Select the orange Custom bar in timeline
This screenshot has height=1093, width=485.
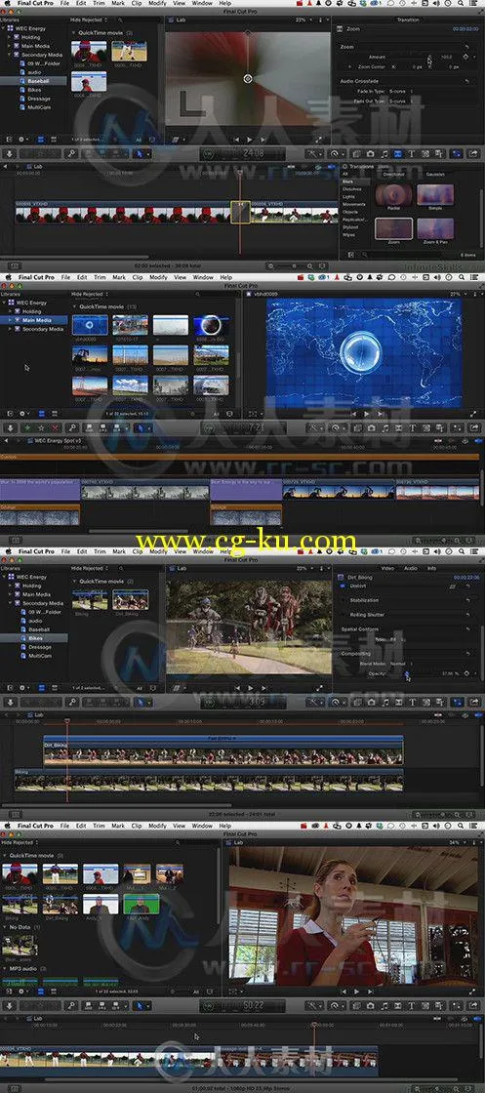click(x=240, y=458)
